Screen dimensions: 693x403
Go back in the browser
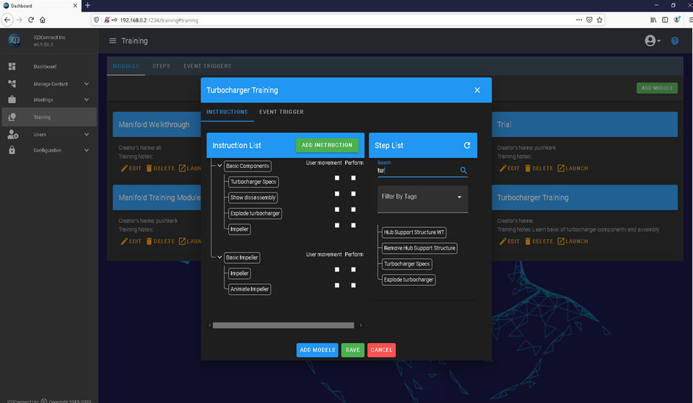click(x=7, y=20)
